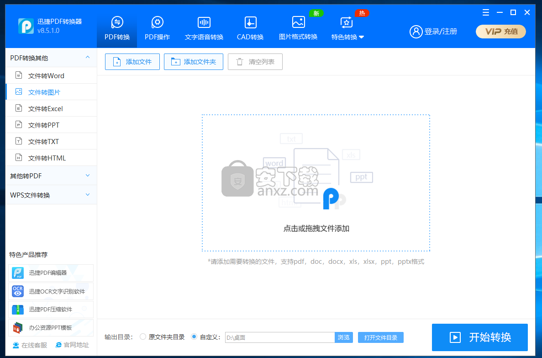Click the 登录/注册 user avatar icon

(x=416, y=32)
